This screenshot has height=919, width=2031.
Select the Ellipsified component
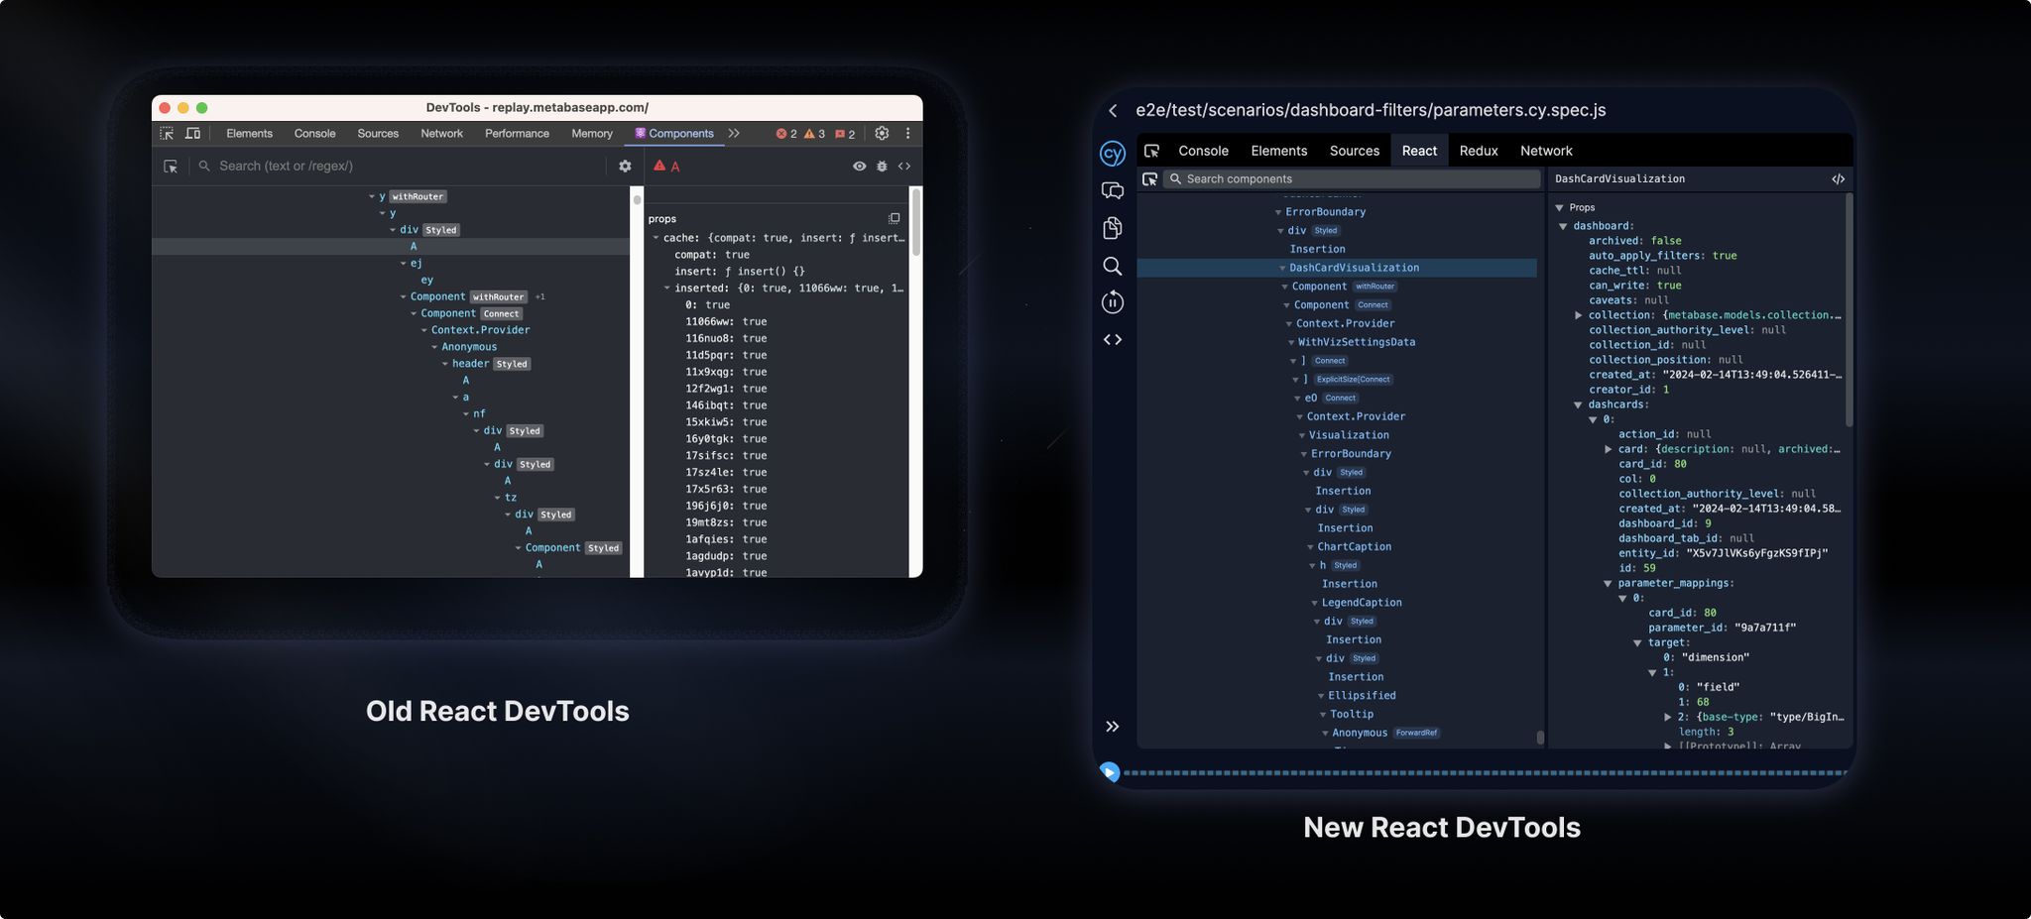(x=1362, y=696)
